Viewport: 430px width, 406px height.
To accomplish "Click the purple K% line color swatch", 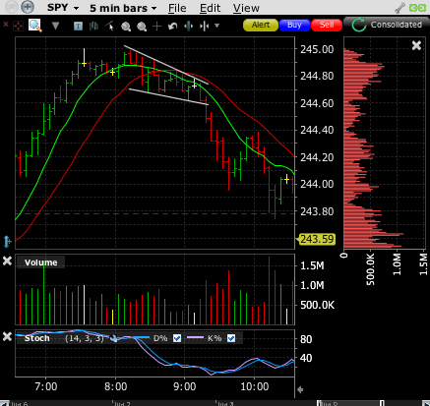I will point(195,337).
